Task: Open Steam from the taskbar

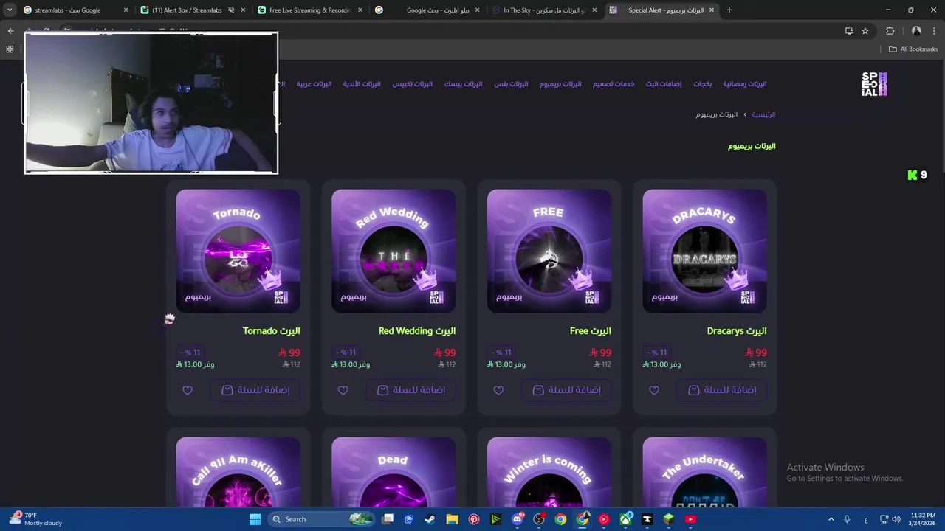Action: coord(430,519)
